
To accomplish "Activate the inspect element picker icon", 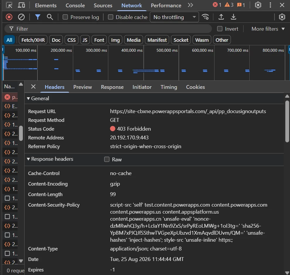I will click(x=9, y=5).
